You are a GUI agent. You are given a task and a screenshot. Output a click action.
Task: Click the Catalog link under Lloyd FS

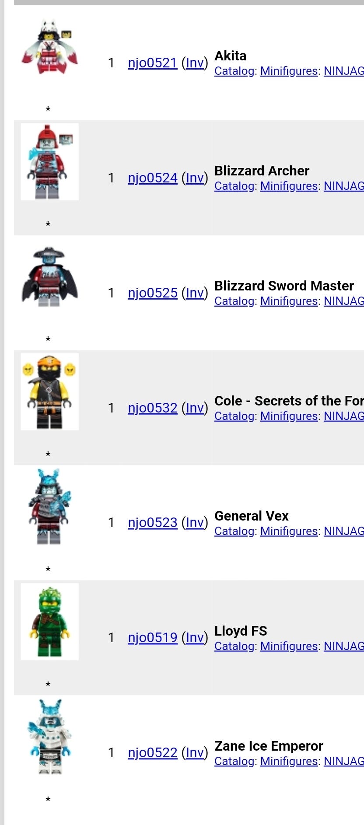tap(234, 646)
